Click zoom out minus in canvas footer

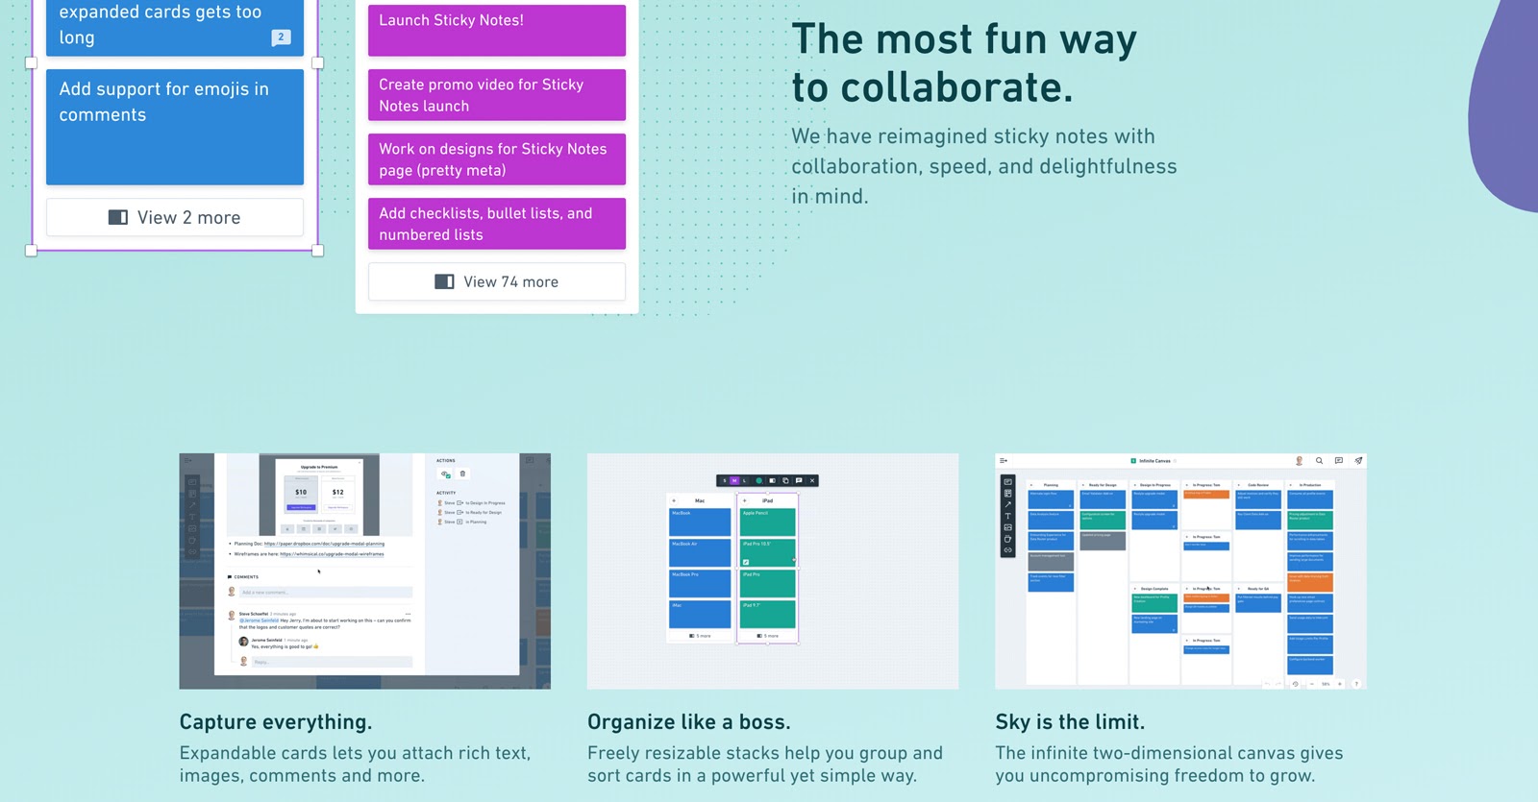(x=1312, y=684)
